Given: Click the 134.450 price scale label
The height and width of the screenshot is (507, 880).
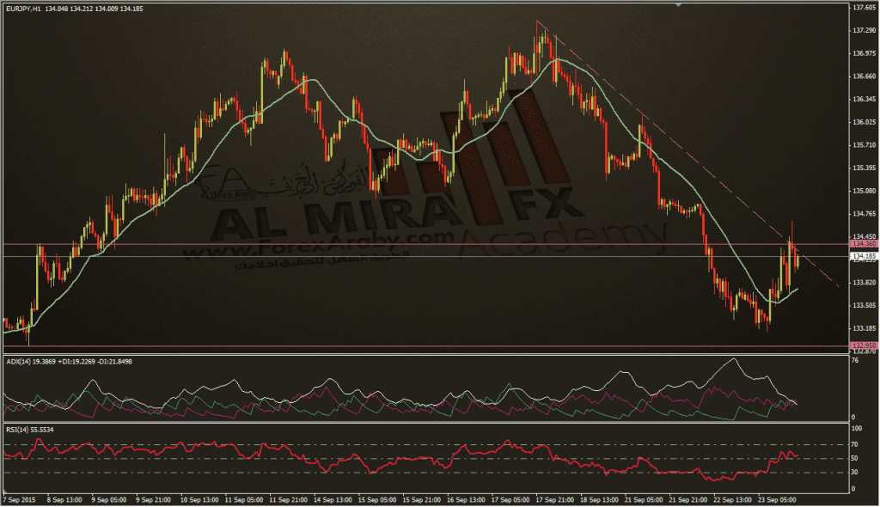Looking at the screenshot, I should click(865, 237).
